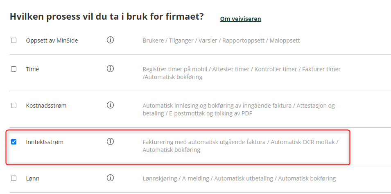The height and width of the screenshot is (194, 391).
Task: Click the Kostnadsstrøm information icon
Action: [110, 105]
